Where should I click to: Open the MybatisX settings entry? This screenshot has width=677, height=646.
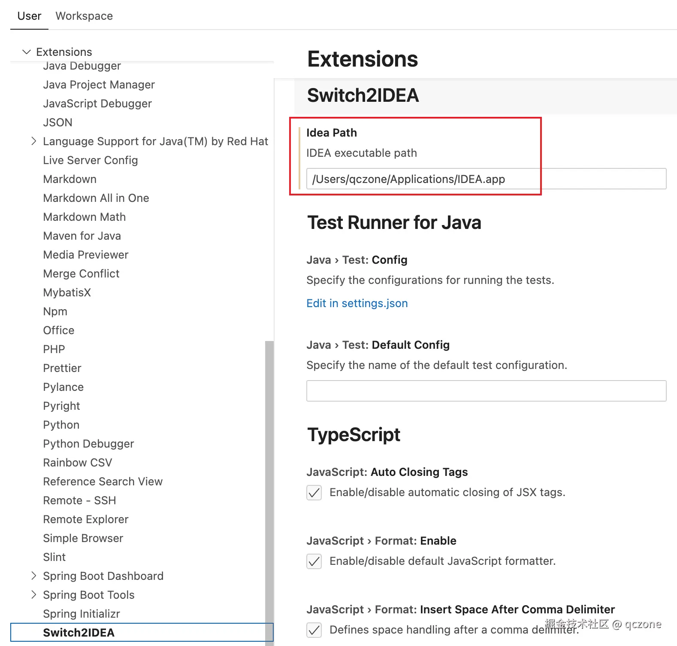tap(67, 293)
